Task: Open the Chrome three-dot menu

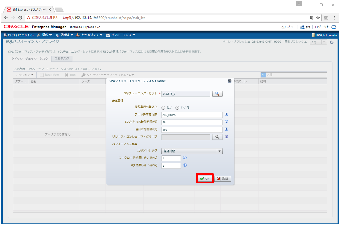Action: point(334,18)
